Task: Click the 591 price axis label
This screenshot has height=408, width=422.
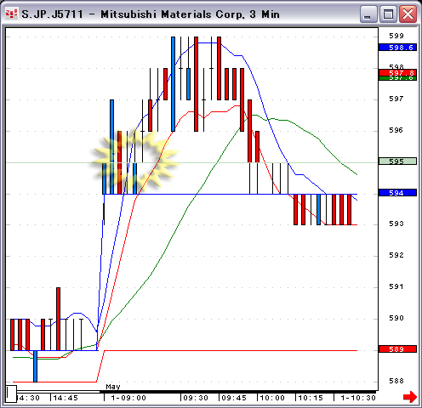Action: (x=396, y=286)
